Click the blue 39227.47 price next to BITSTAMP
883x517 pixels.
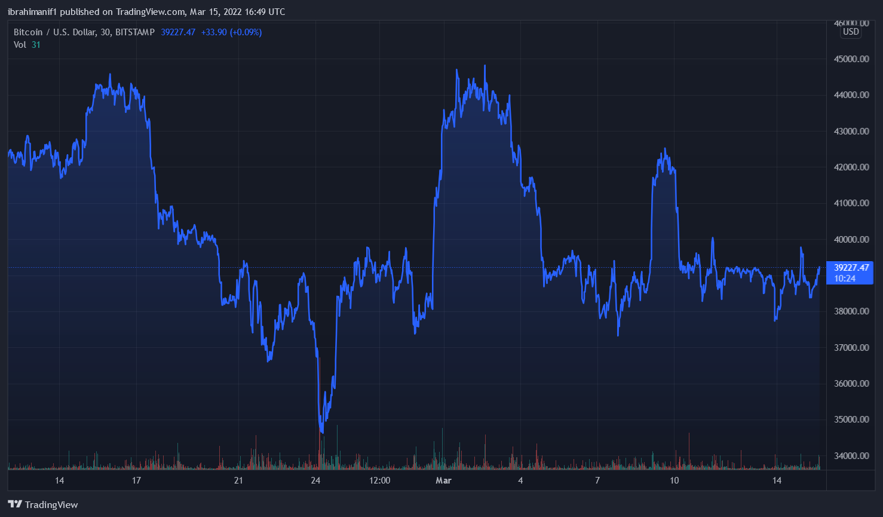click(x=178, y=32)
